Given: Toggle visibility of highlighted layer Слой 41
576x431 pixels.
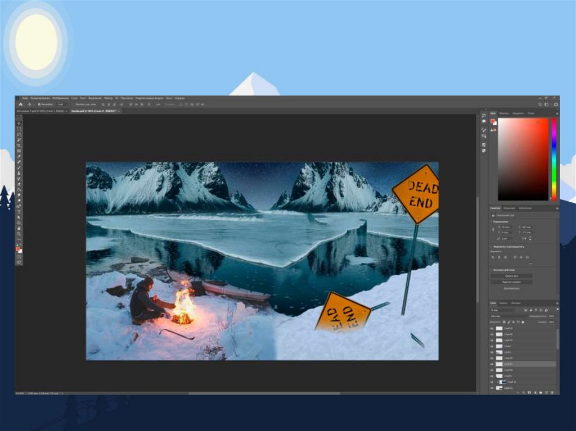Looking at the screenshot, I should pos(492,364).
